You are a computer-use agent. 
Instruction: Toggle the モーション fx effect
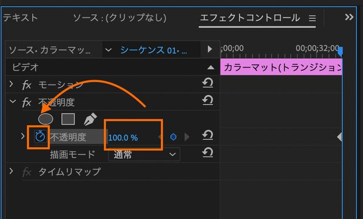27,85
